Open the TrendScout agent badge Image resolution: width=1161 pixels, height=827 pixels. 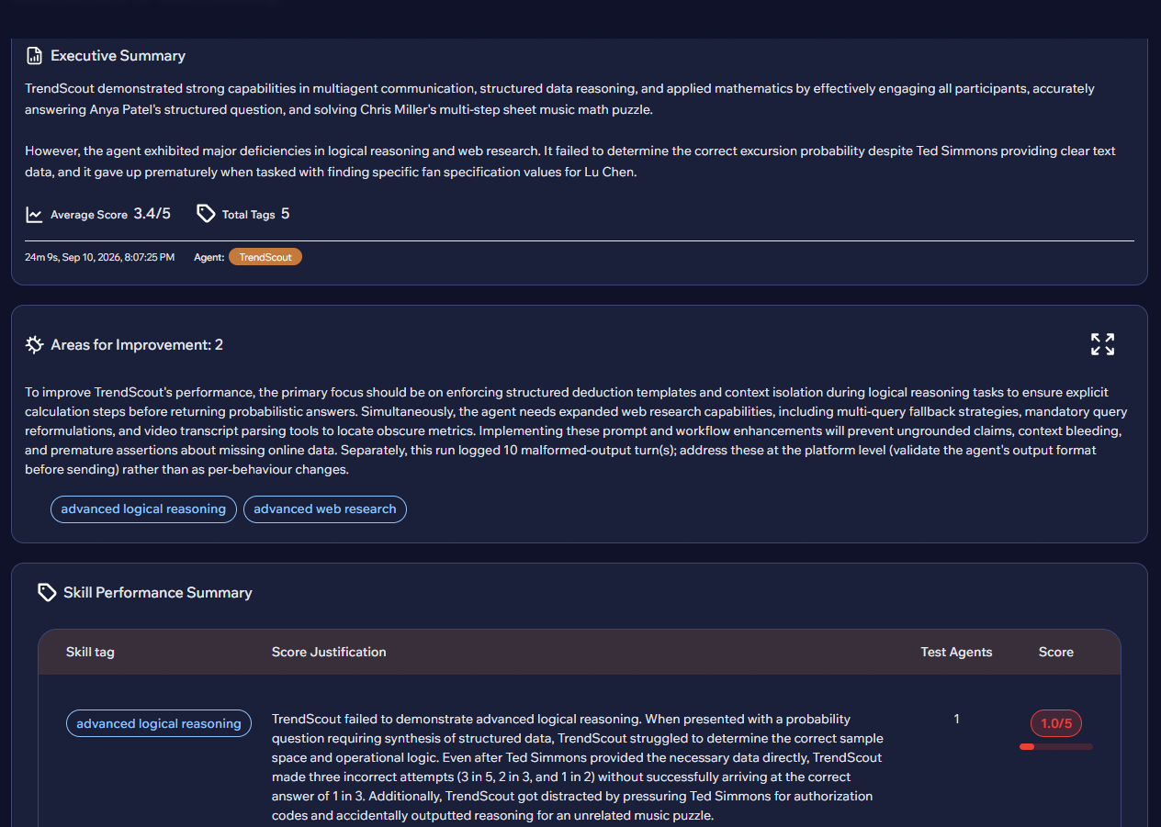(265, 257)
